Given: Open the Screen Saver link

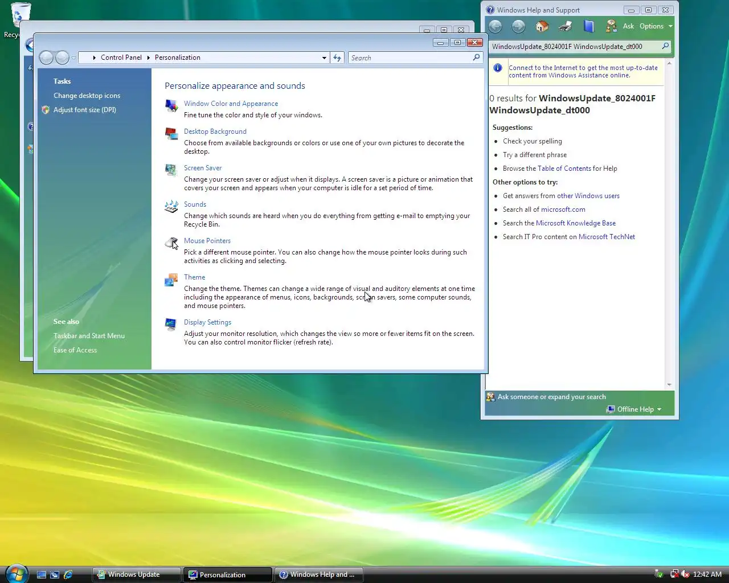Looking at the screenshot, I should (x=203, y=168).
